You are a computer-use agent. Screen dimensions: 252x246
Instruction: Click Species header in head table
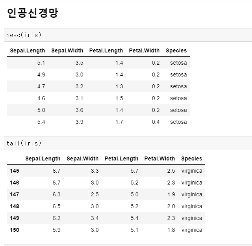coord(176,50)
